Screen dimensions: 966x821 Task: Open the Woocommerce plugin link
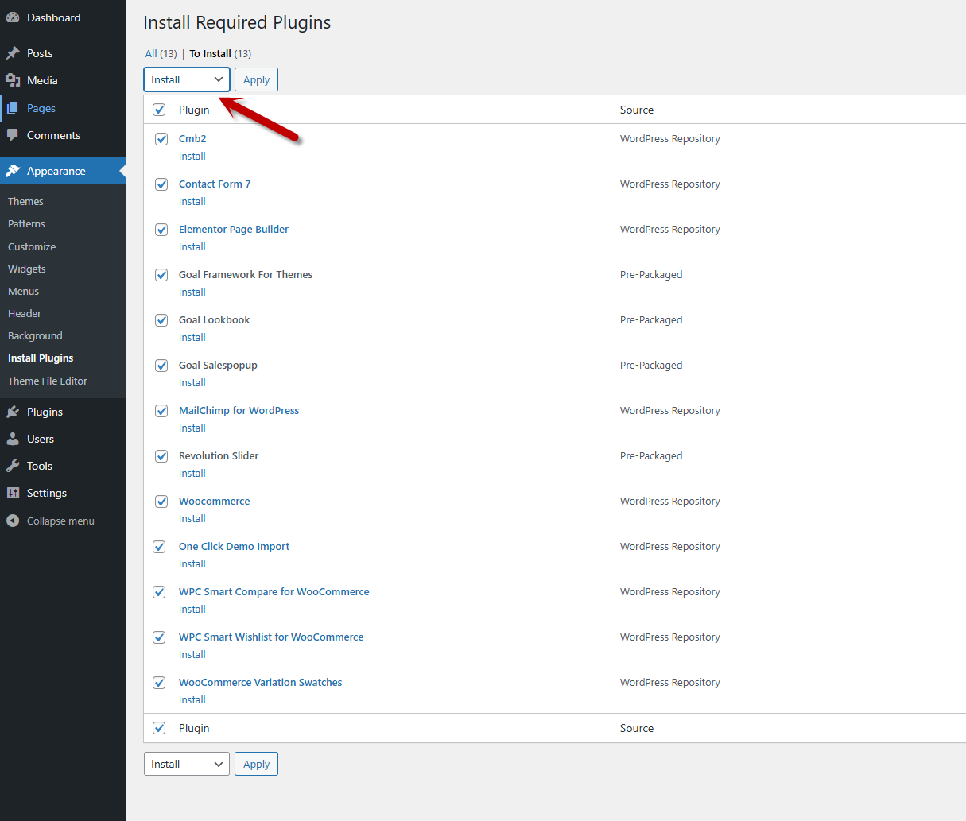[215, 502]
